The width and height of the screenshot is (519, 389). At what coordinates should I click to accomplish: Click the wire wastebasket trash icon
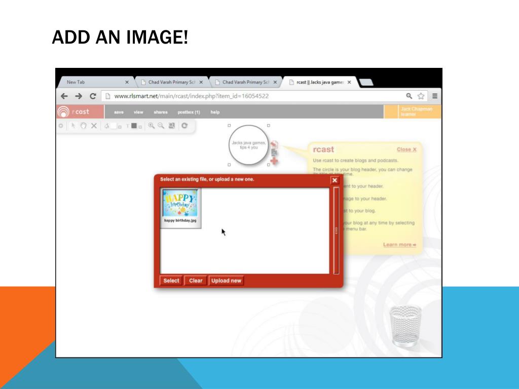pos(406,326)
